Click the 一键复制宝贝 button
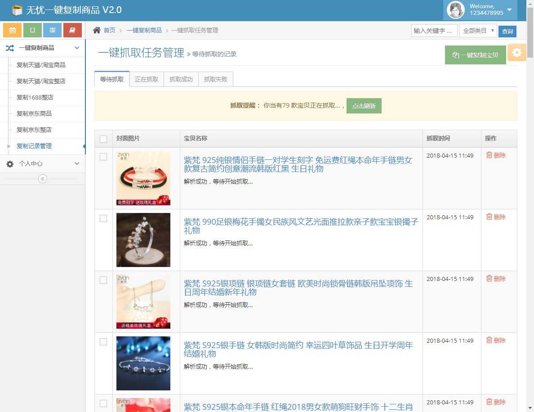Image resolution: width=534 pixels, height=412 pixels. point(476,55)
